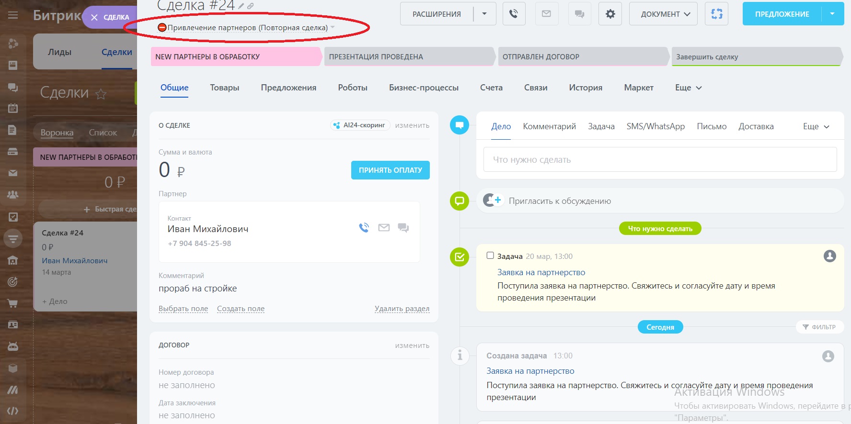The height and width of the screenshot is (424, 851).
Task: Star the Сделки page as favorite
Action: click(x=101, y=94)
